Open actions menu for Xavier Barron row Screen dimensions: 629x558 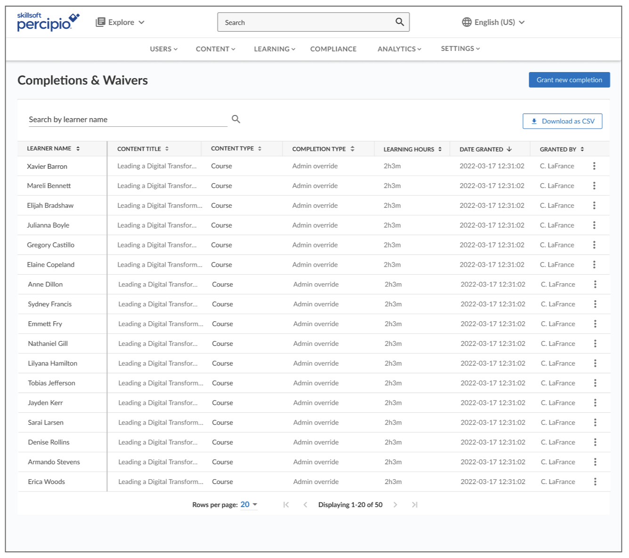pyautogui.click(x=594, y=166)
